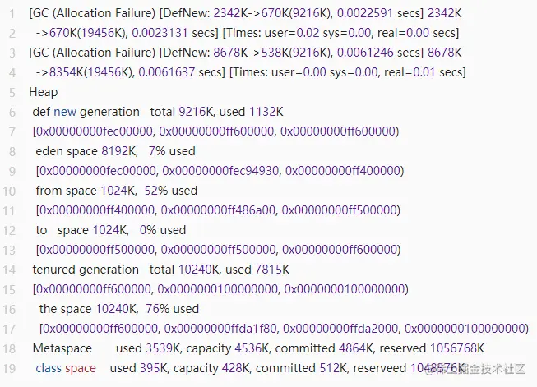Click the 'real=0.01 secs' text
This screenshot has height=387, width=537.
point(424,72)
